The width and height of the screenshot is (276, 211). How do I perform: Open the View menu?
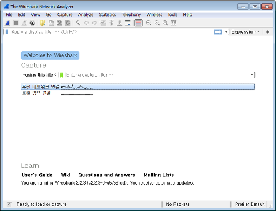coord(35,14)
